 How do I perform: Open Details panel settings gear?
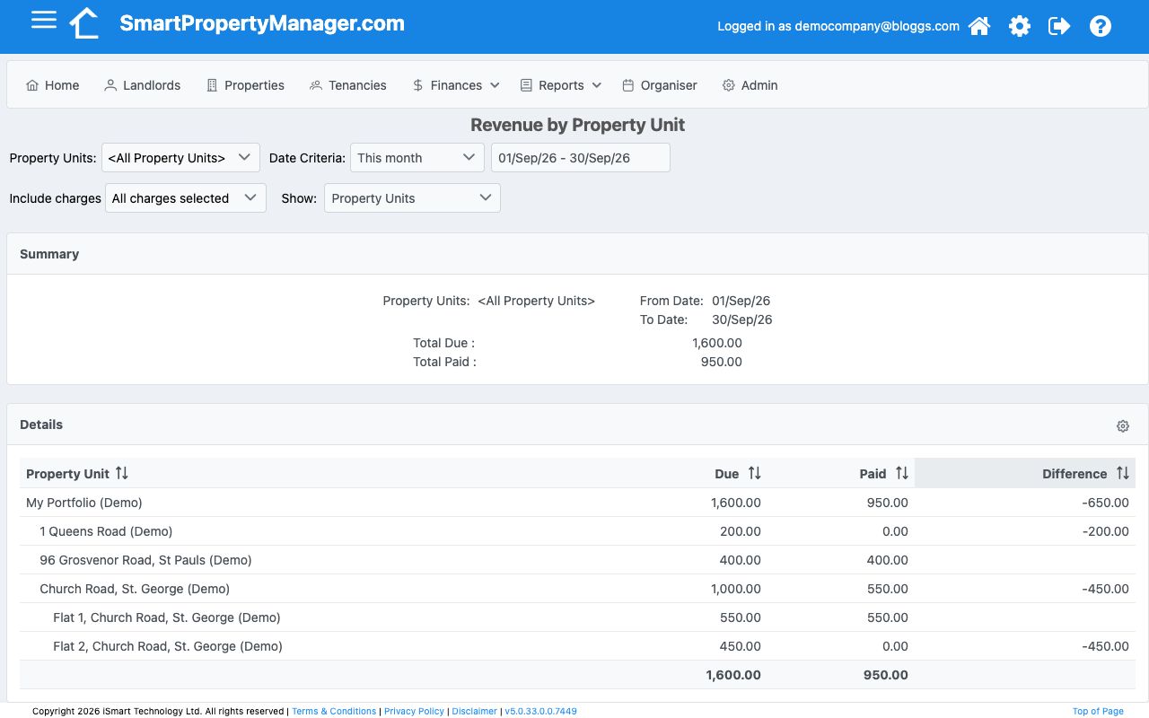point(1123,426)
